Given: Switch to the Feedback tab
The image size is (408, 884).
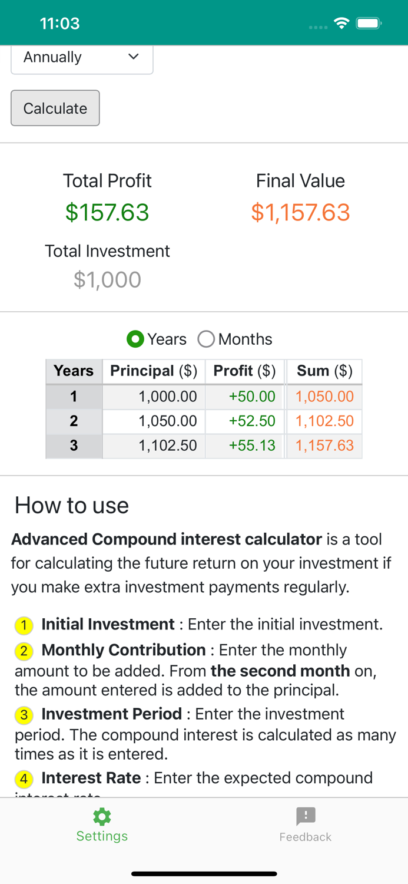Looking at the screenshot, I should click(x=305, y=825).
